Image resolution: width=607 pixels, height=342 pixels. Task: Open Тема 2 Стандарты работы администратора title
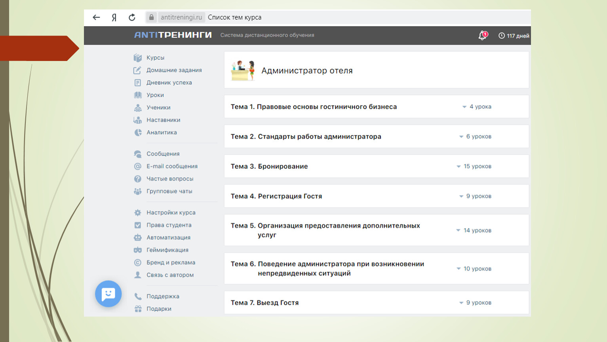pyautogui.click(x=306, y=137)
